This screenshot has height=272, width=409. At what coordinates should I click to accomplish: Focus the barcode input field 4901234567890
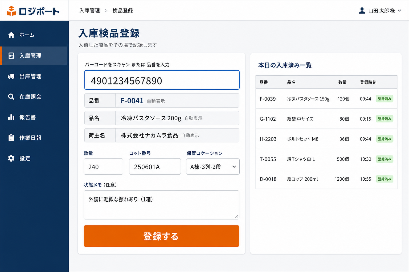162,80
